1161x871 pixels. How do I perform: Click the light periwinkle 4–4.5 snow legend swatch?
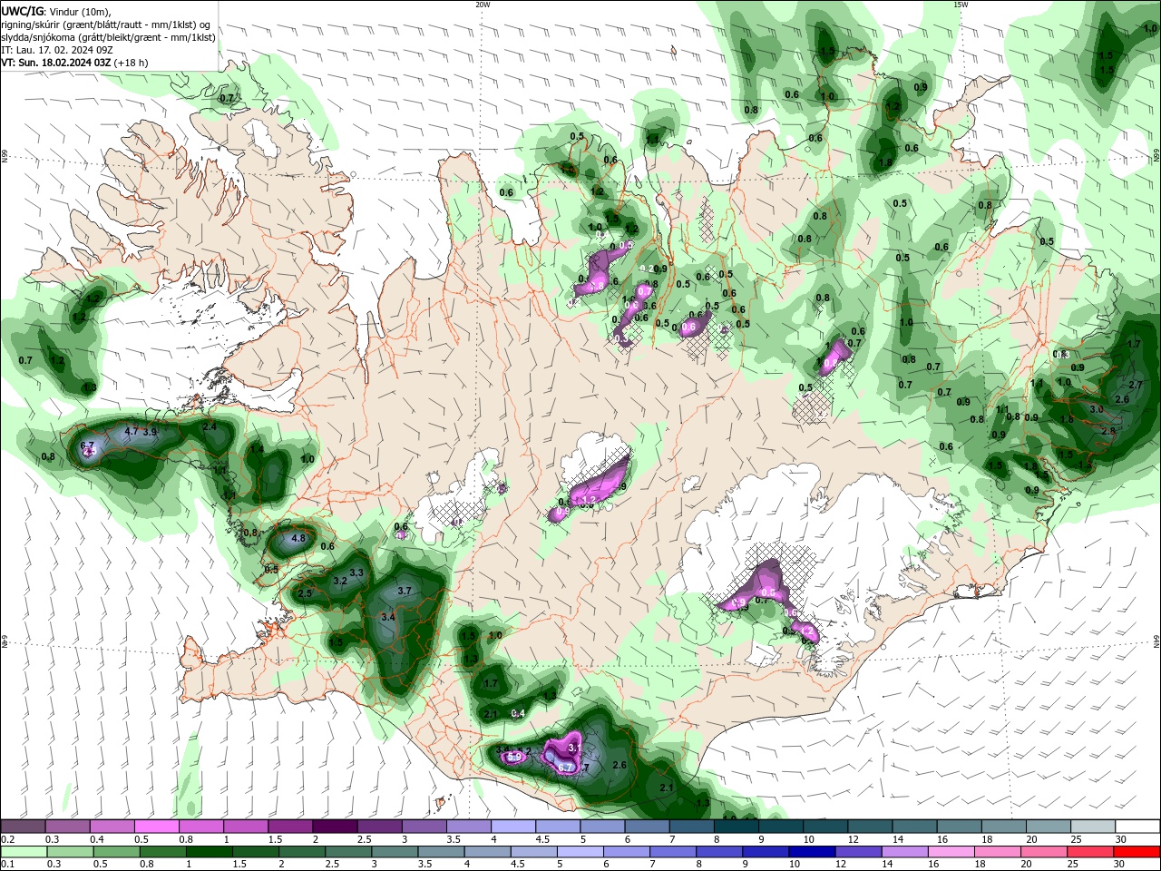tap(513, 827)
